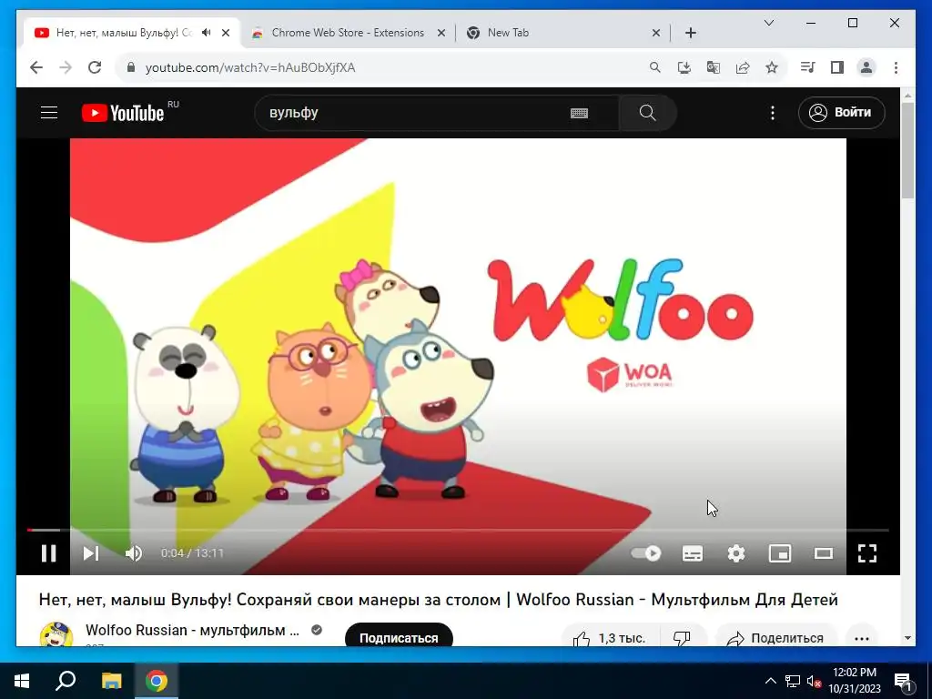Install app via omnibox install icon
Image resolution: width=932 pixels, height=699 pixels.
[x=684, y=67]
